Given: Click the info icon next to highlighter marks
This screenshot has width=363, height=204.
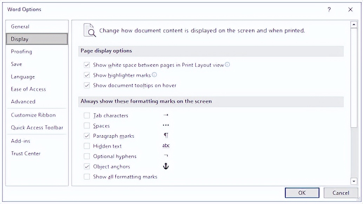Looking at the screenshot, I should tap(154, 75).
